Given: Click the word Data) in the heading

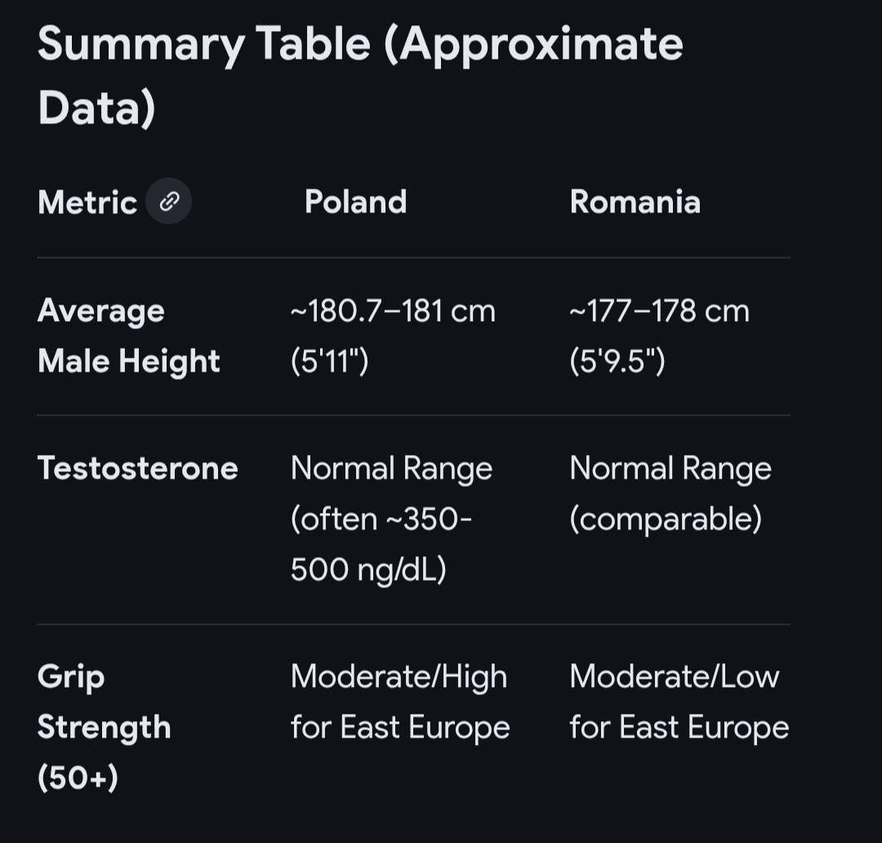Looking at the screenshot, I should point(96,109).
